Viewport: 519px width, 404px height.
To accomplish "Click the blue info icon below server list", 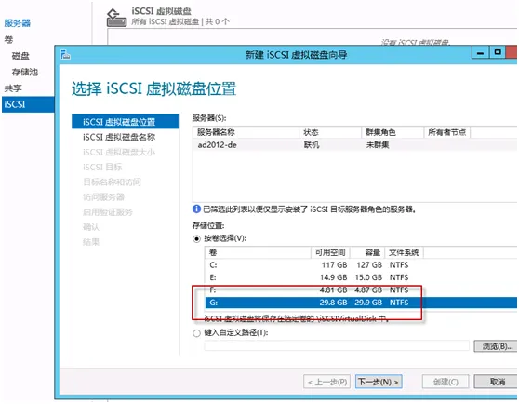I will pyautogui.click(x=196, y=209).
